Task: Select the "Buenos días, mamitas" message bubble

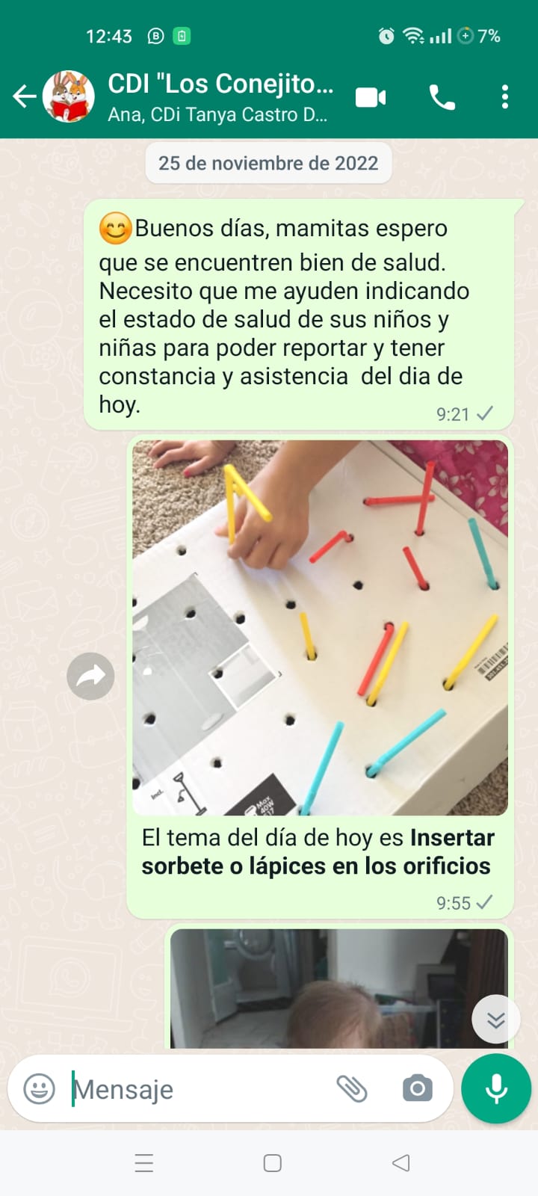Action: pyautogui.click(x=299, y=315)
